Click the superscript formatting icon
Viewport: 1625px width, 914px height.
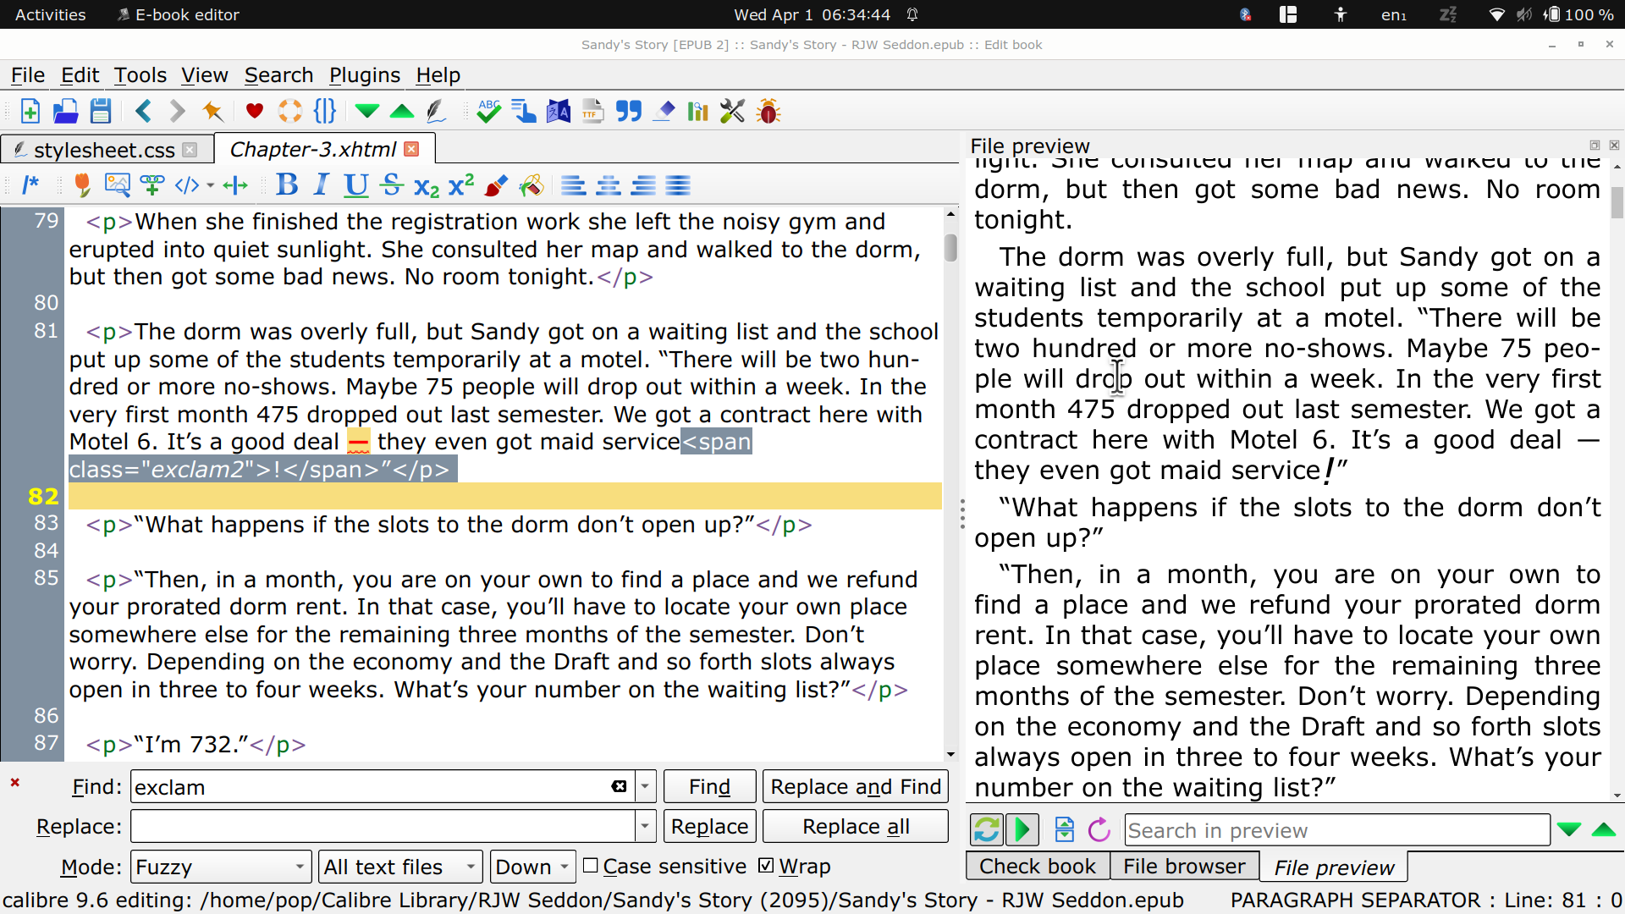tap(461, 185)
